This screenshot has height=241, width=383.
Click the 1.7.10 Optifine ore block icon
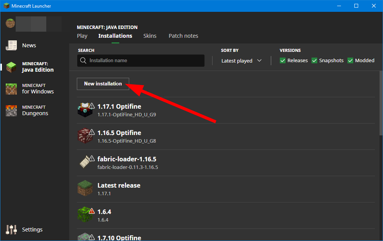tap(85, 237)
